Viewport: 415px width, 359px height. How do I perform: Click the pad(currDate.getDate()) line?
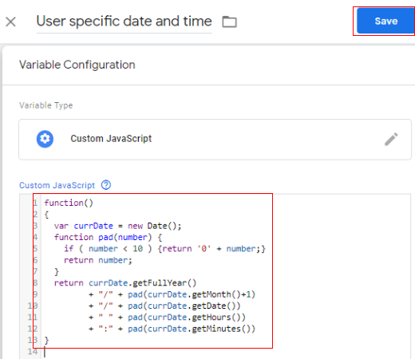[x=164, y=306]
